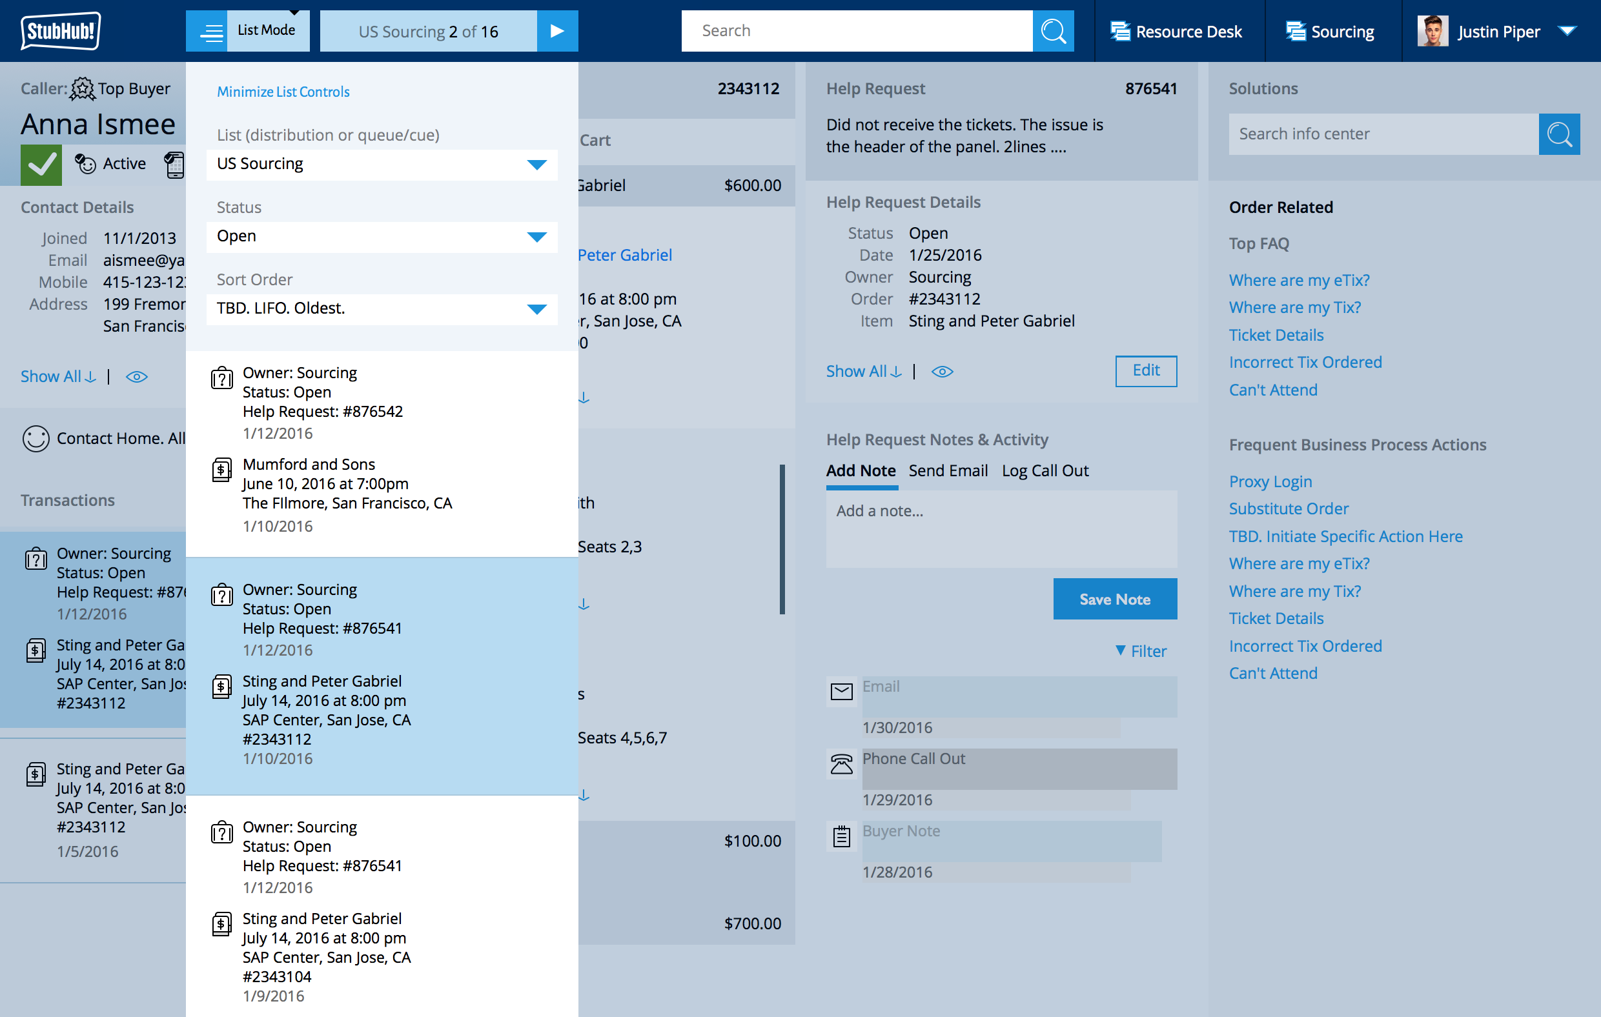Switch to the Log Call Out tab
The image size is (1601, 1017).
(x=1045, y=470)
